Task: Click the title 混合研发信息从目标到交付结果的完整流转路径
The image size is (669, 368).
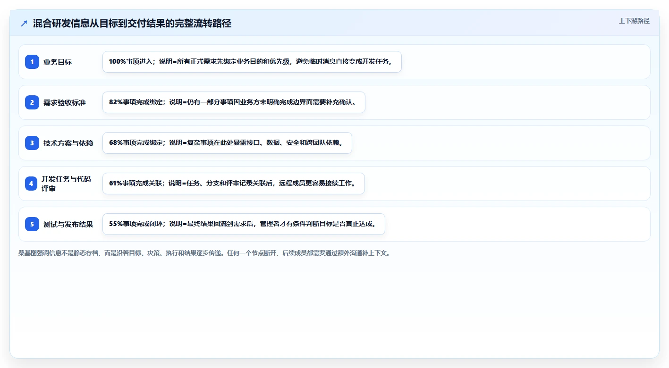Action: pos(132,23)
